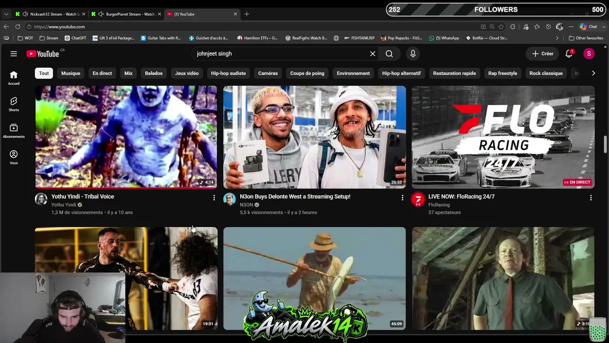
Task: Open the Other favourites folder
Action: [x=586, y=38]
